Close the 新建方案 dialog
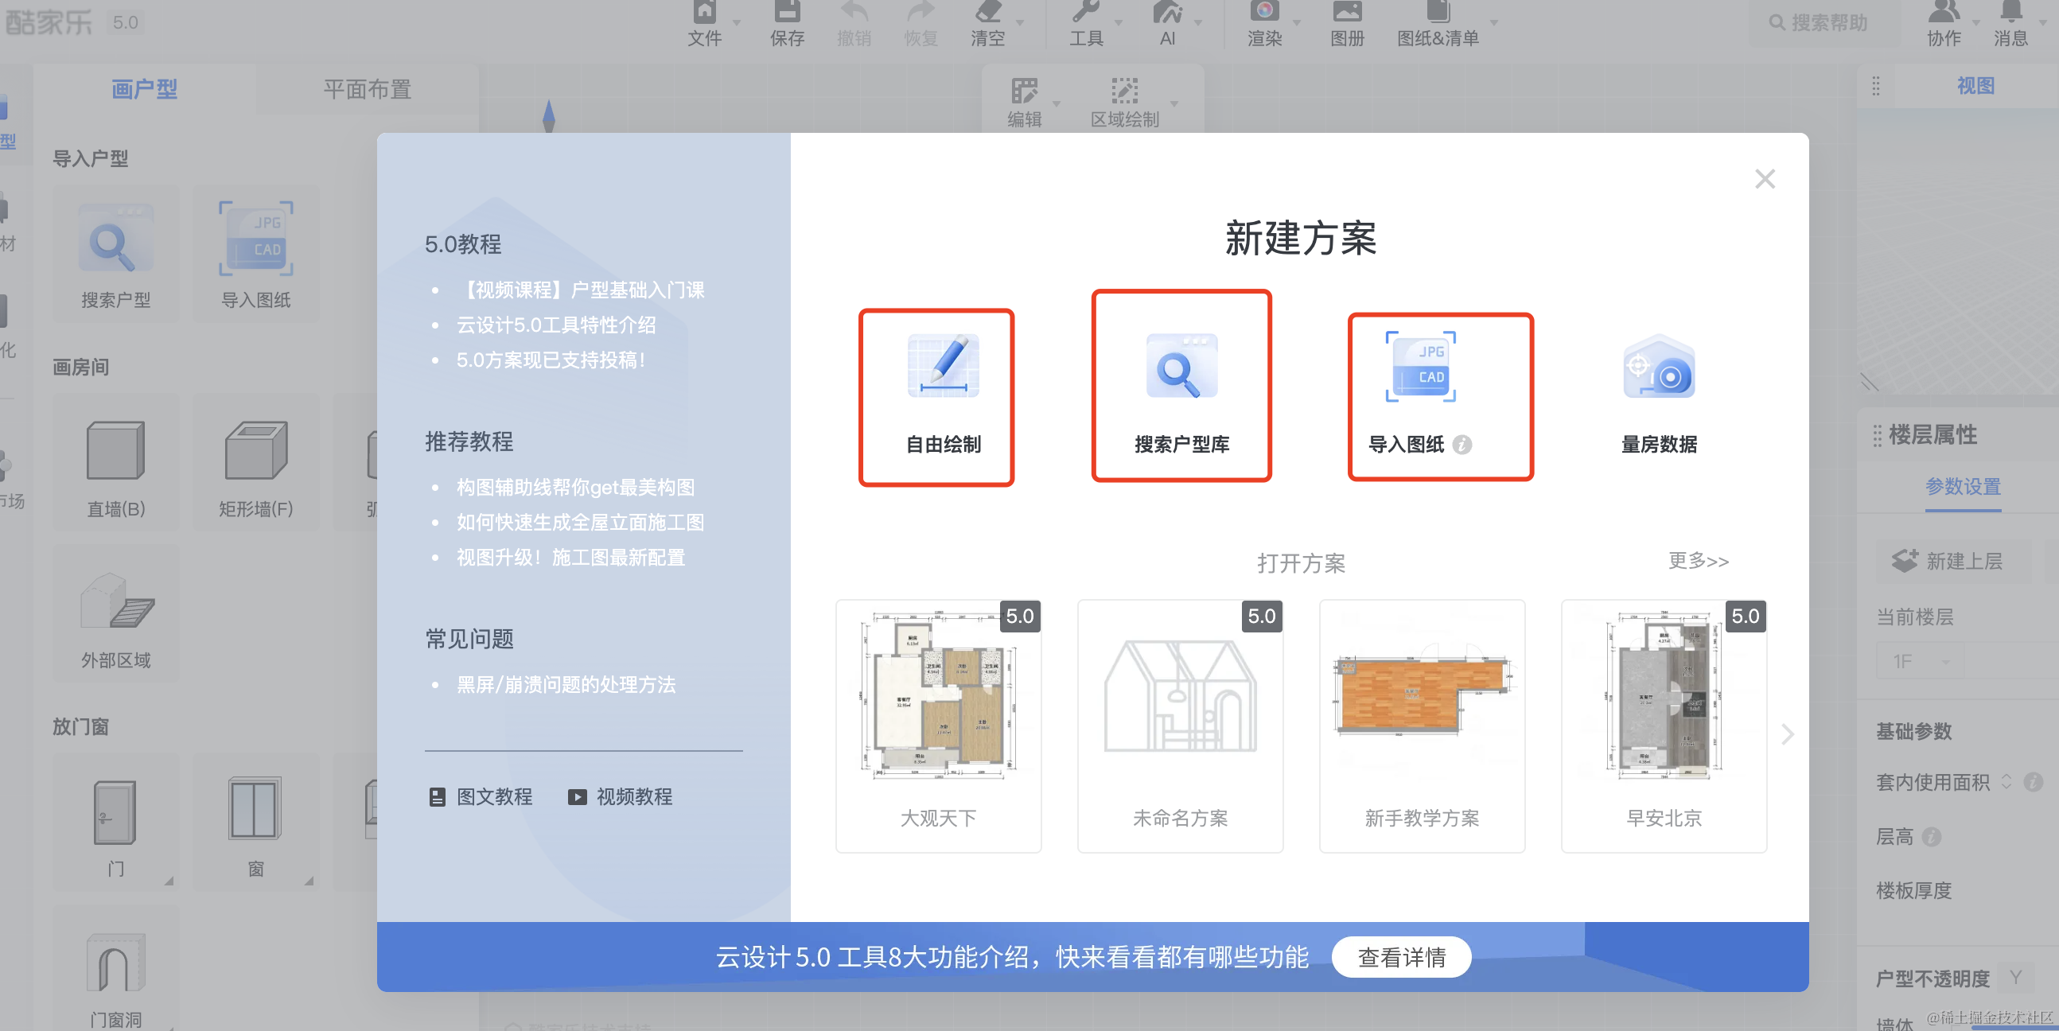This screenshot has height=1031, width=2059. [1765, 179]
